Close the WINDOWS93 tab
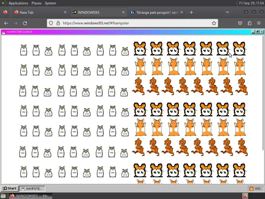This screenshot has height=199, width=265. (x=123, y=12)
